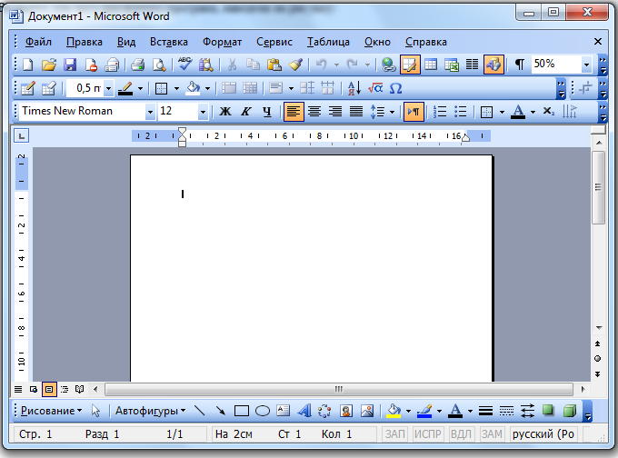Paste from clipboard icon

[x=274, y=65]
